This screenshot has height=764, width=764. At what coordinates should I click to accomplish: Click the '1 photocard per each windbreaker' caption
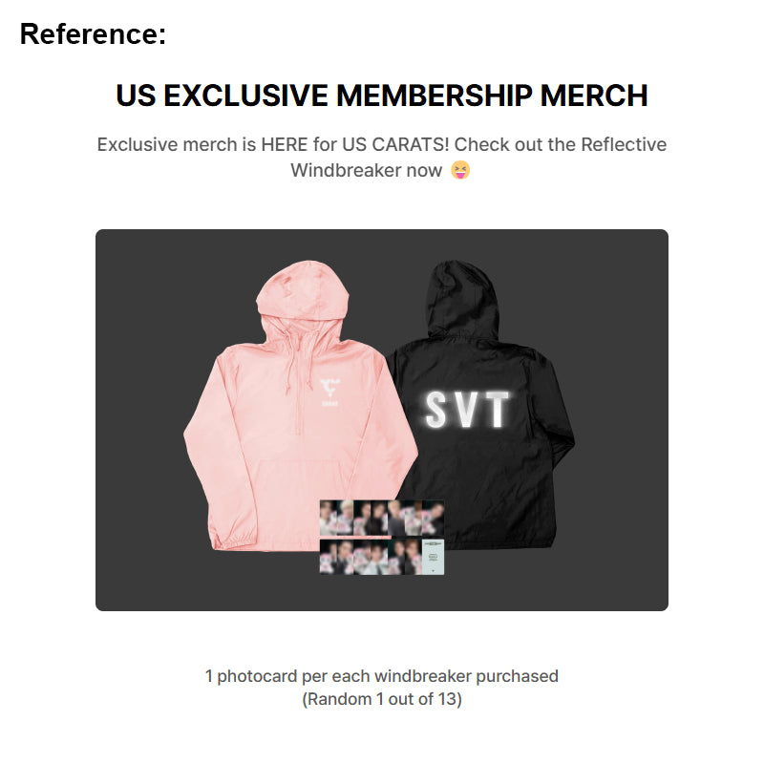coord(381,676)
